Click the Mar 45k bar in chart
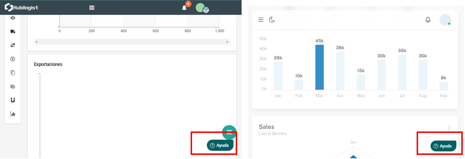The width and height of the screenshot is (465, 159). (x=319, y=67)
